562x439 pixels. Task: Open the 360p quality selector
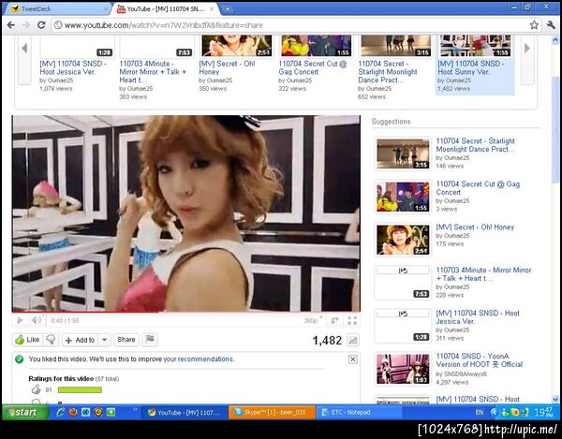tap(312, 320)
